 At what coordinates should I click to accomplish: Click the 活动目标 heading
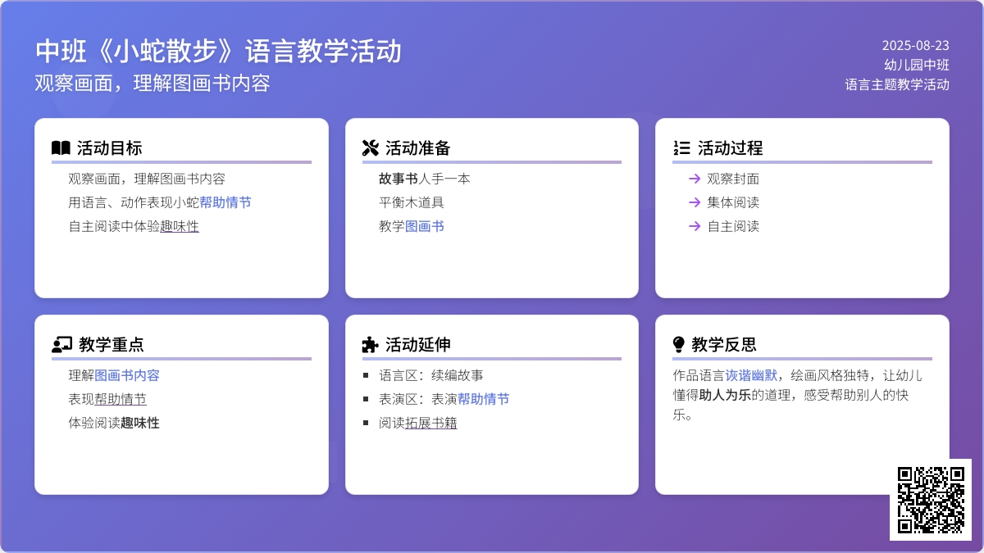tap(110, 148)
